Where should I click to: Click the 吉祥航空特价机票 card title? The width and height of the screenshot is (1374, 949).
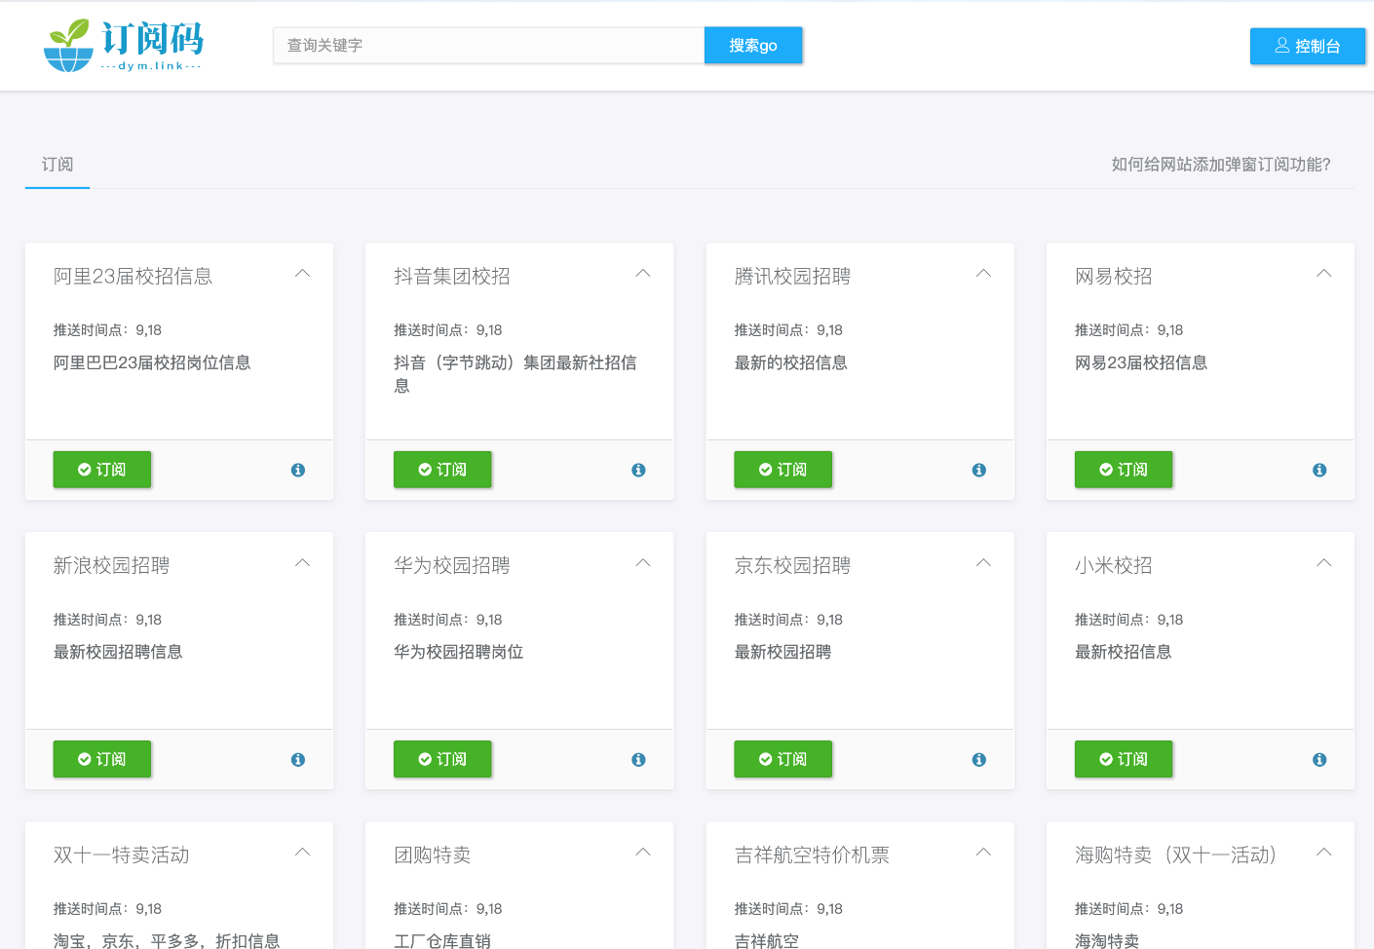[x=812, y=855]
